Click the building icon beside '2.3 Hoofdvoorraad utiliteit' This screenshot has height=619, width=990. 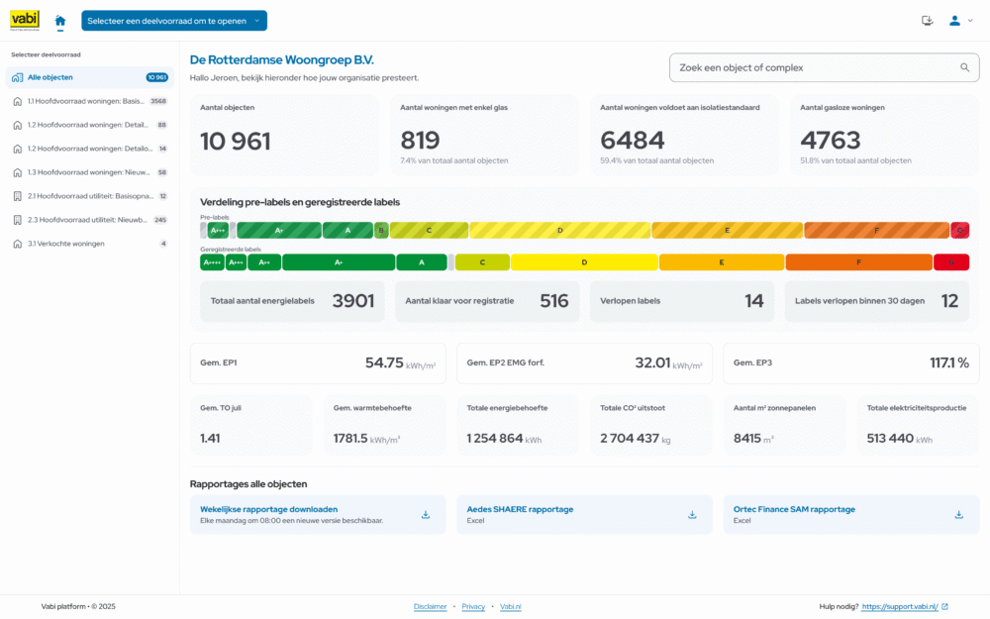[x=17, y=220]
